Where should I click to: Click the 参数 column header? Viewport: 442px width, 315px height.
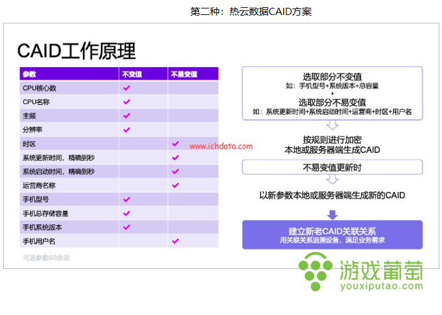pyautogui.click(x=69, y=74)
